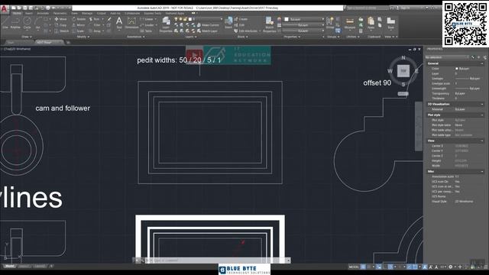Expand the Annotation panel
489x275 pixels.
pyautogui.click(x=136, y=37)
